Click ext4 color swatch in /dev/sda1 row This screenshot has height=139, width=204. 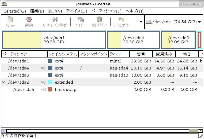point(50,61)
